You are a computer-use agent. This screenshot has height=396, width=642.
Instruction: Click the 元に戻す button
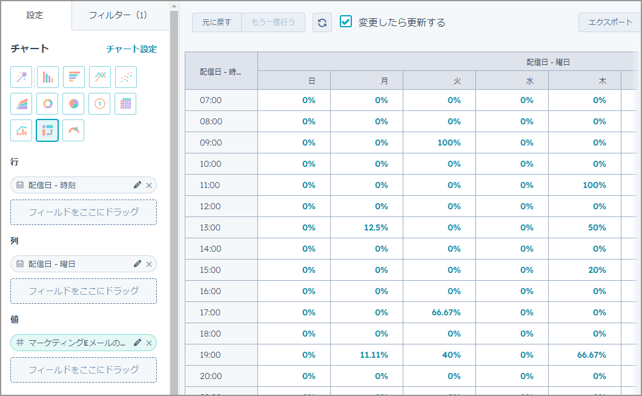217,22
